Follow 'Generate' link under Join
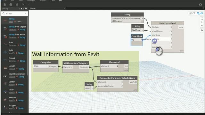 (x=12, y=45)
